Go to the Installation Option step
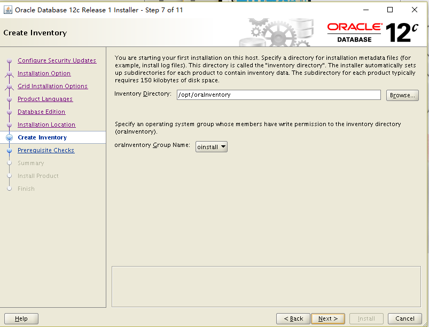 tap(44, 73)
